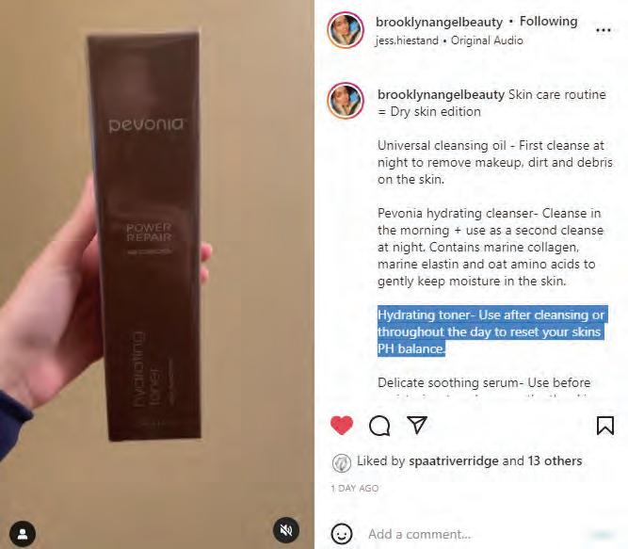The height and width of the screenshot is (549, 628).
Task: Open comments via the speech bubble icon
Action: point(379,426)
